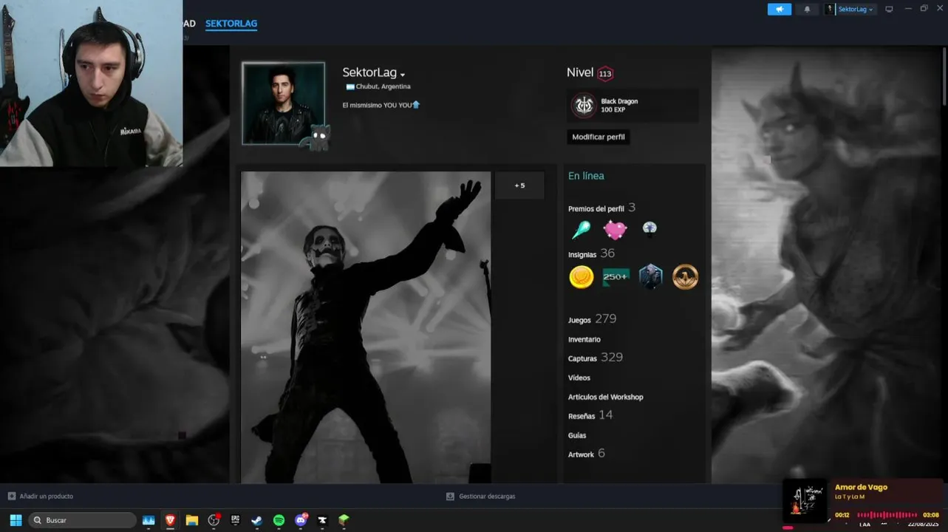The height and width of the screenshot is (532, 948).
Task: Open Capturas 329 screenshots
Action: pos(596,358)
